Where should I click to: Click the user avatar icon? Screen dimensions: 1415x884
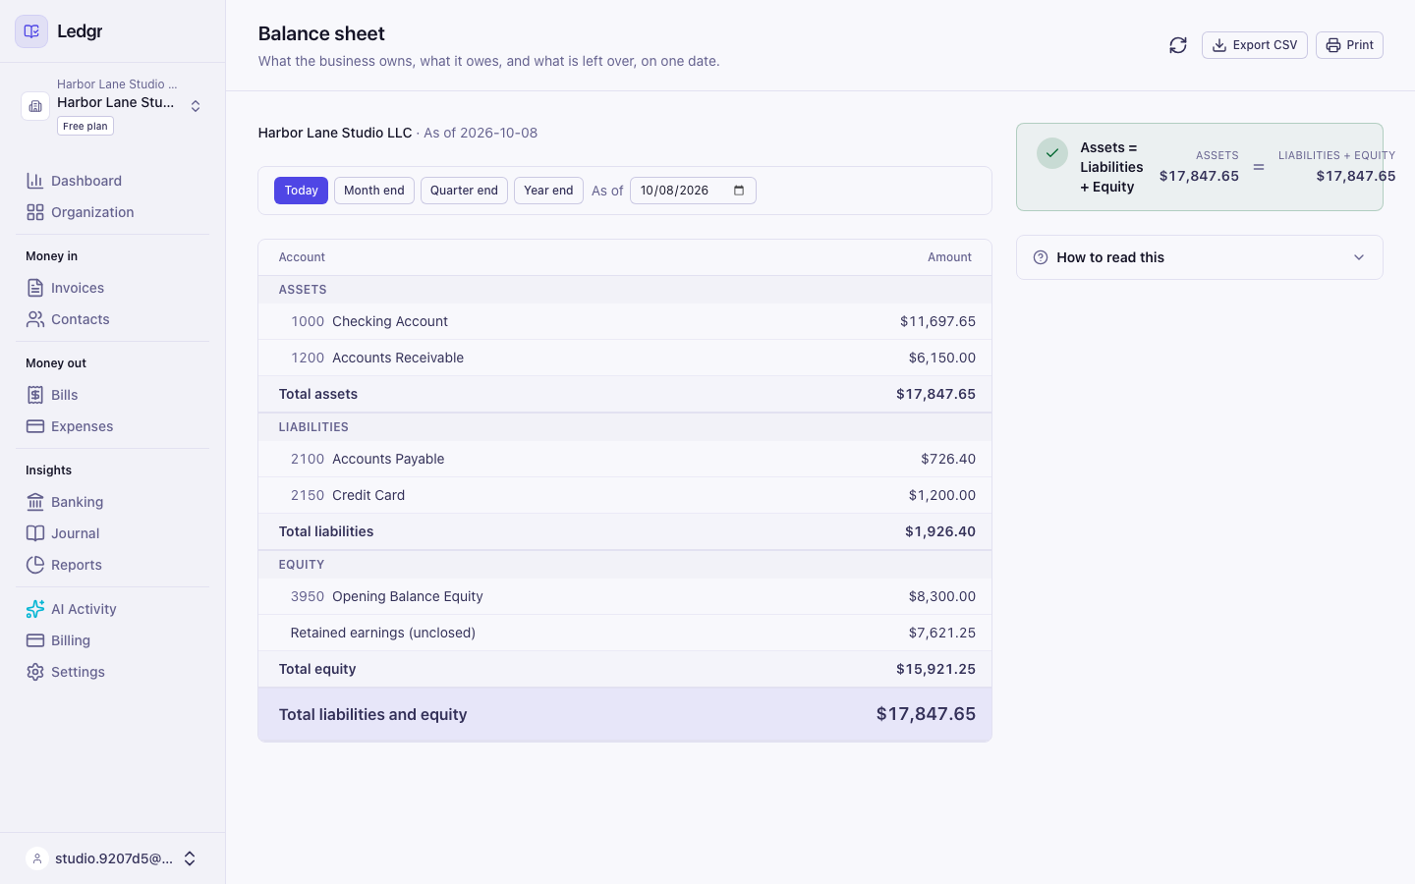(x=37, y=858)
